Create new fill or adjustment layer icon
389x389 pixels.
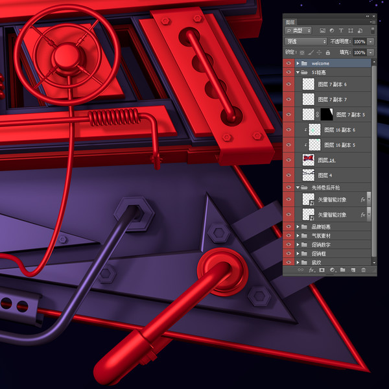tap(332, 270)
